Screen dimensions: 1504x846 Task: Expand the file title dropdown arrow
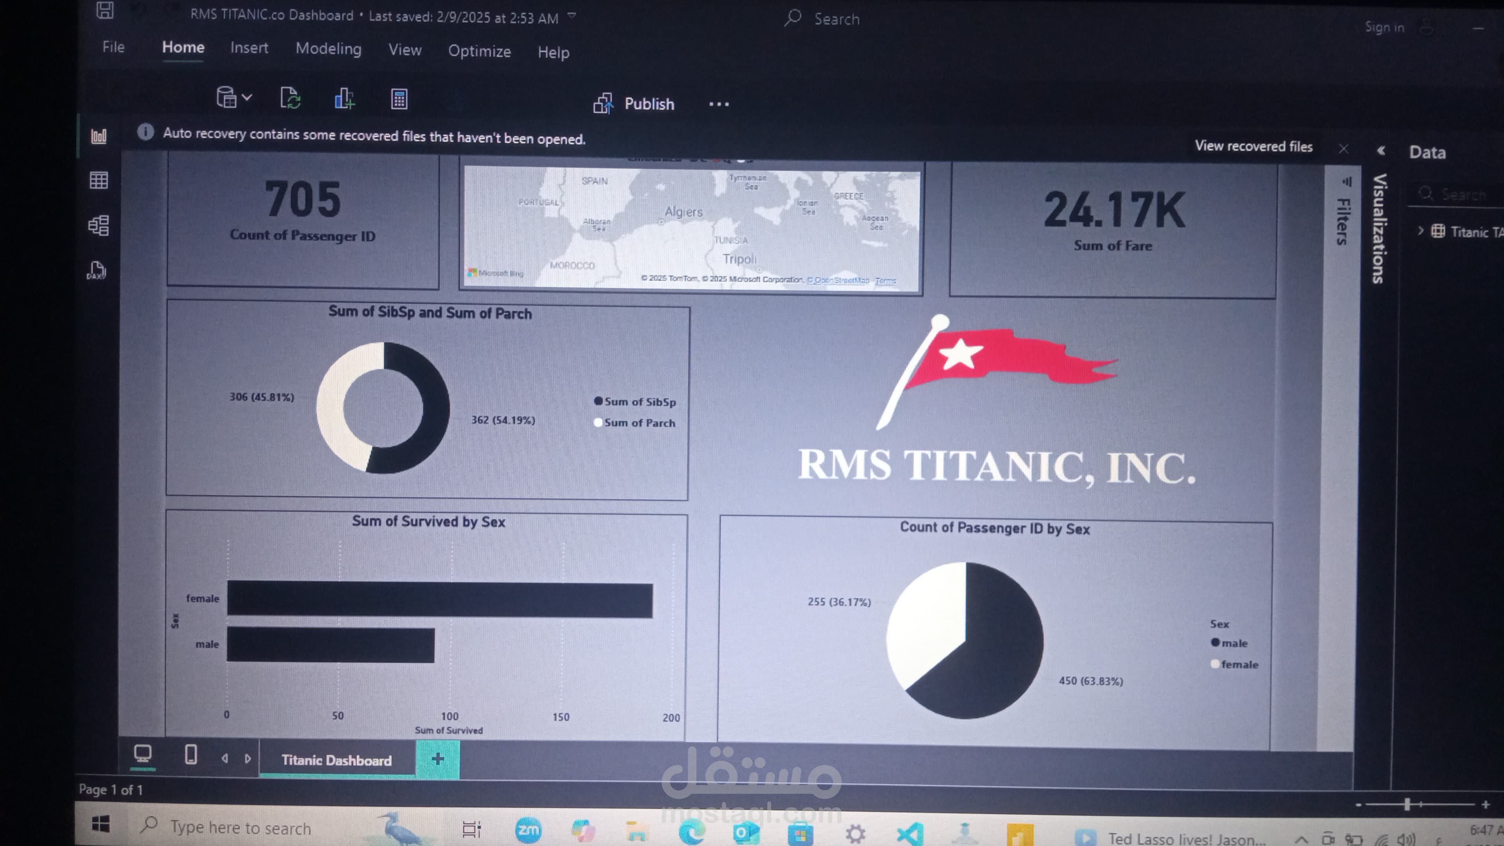point(572,16)
